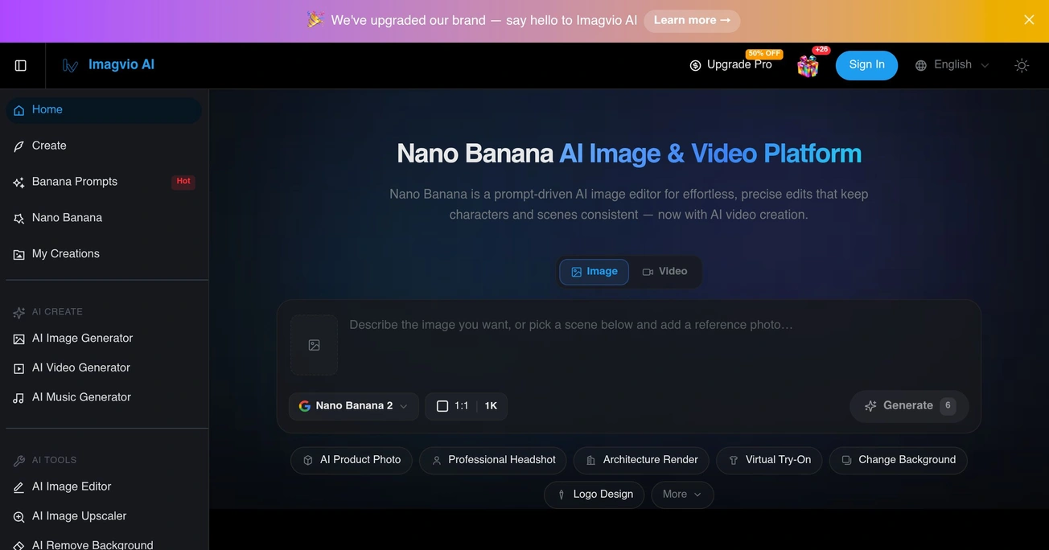
Task: Click the Home house icon
Action: pos(19,110)
